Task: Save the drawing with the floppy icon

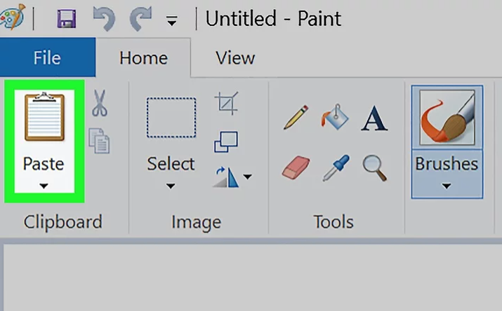Action: click(67, 19)
